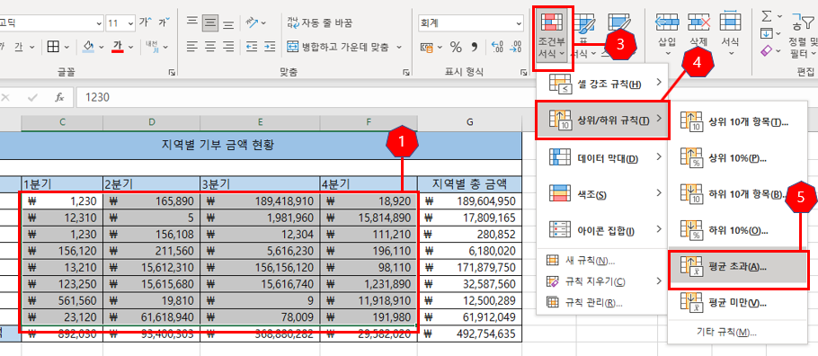Click the Fill down icon
The image size is (818, 356).
click(x=767, y=34)
